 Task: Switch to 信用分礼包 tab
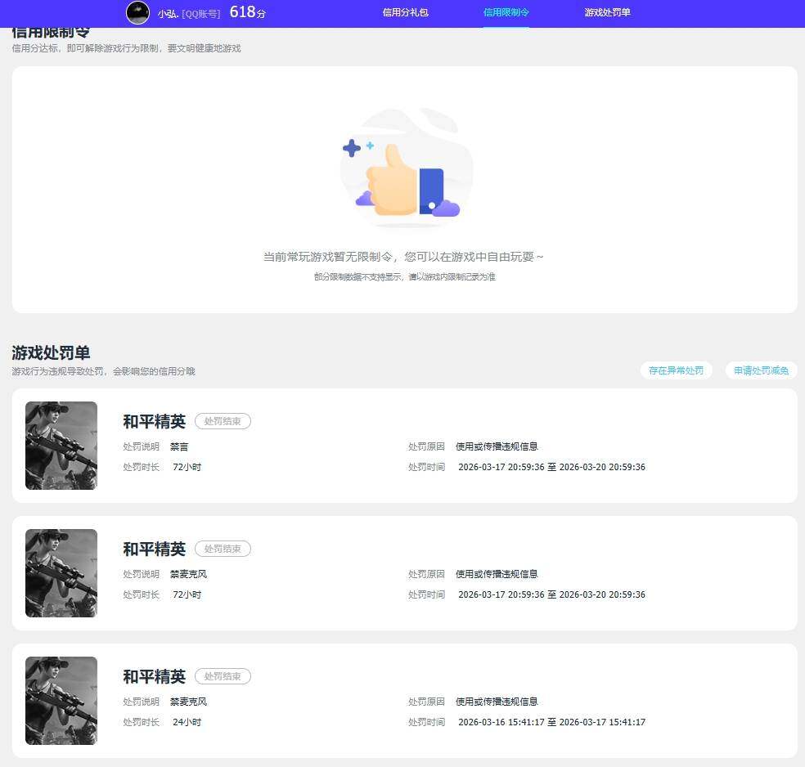(405, 12)
